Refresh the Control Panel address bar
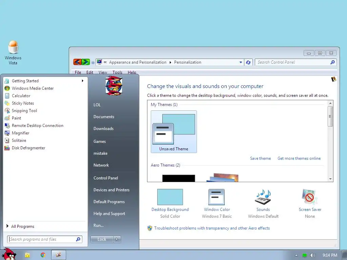 pyautogui.click(x=248, y=62)
